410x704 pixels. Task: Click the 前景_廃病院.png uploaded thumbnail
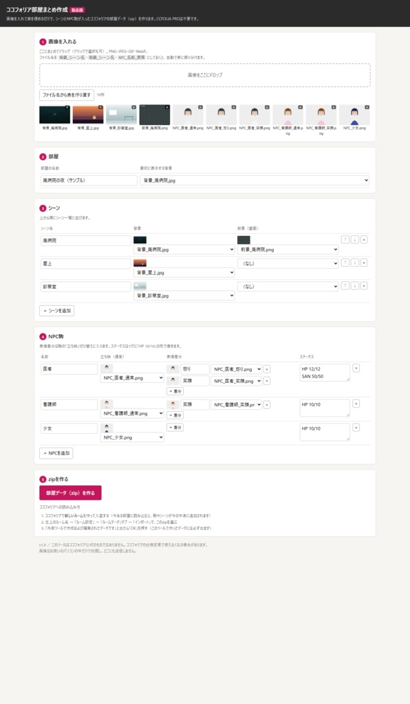155,115
